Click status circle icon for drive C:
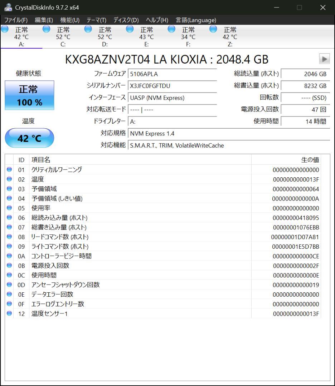Screen dimensions: 335x386 click(x=46, y=29)
